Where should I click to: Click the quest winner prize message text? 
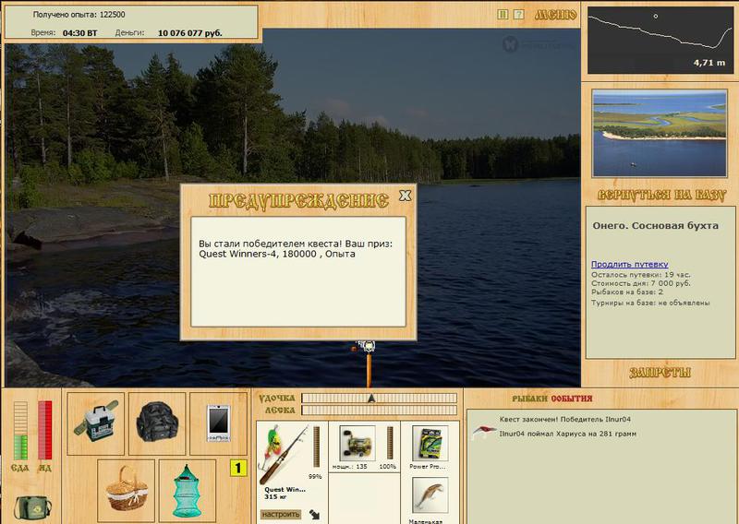tap(296, 248)
